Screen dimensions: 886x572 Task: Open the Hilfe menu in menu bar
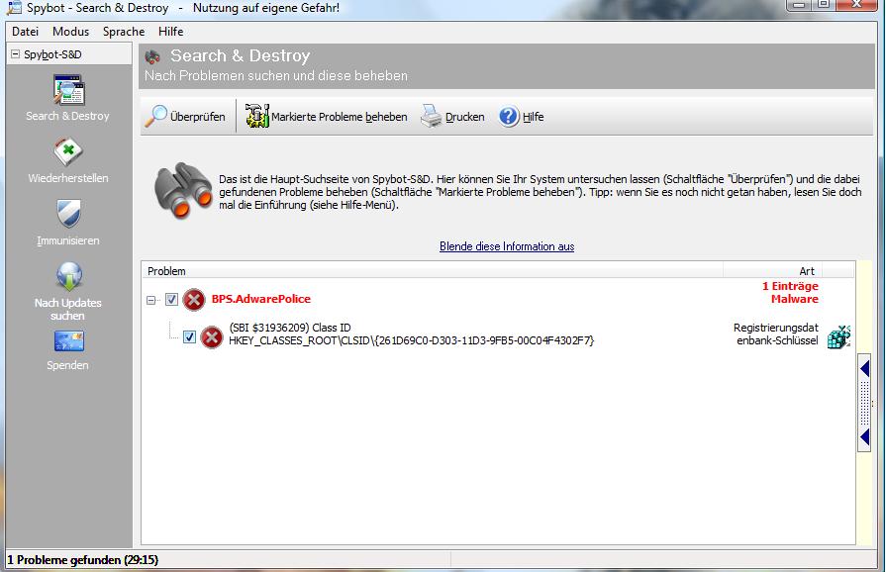(170, 32)
